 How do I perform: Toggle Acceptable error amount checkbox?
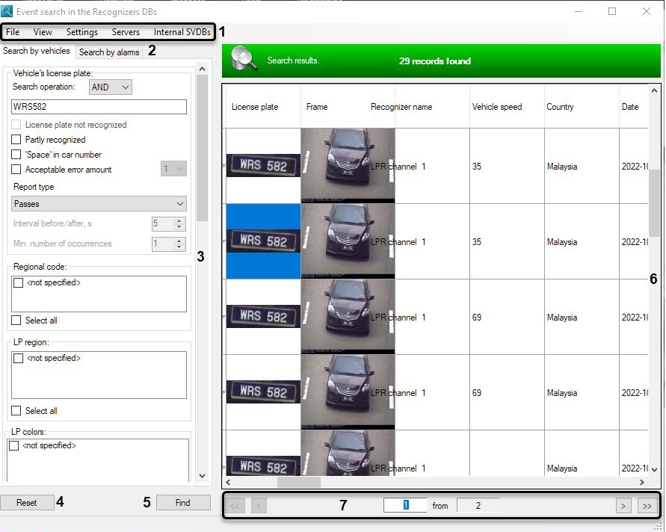point(16,170)
